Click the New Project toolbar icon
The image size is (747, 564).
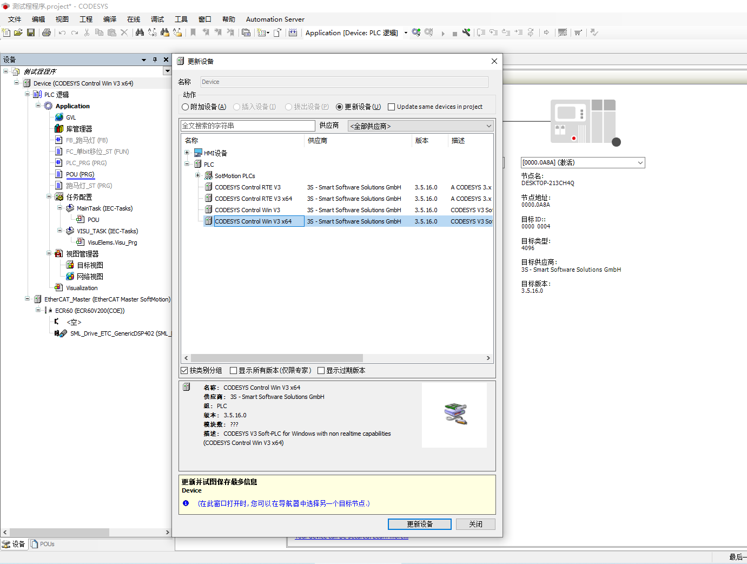click(6, 32)
